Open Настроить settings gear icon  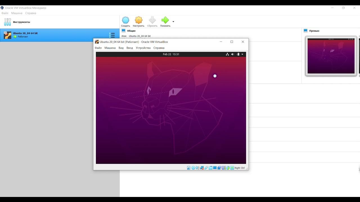139,20
